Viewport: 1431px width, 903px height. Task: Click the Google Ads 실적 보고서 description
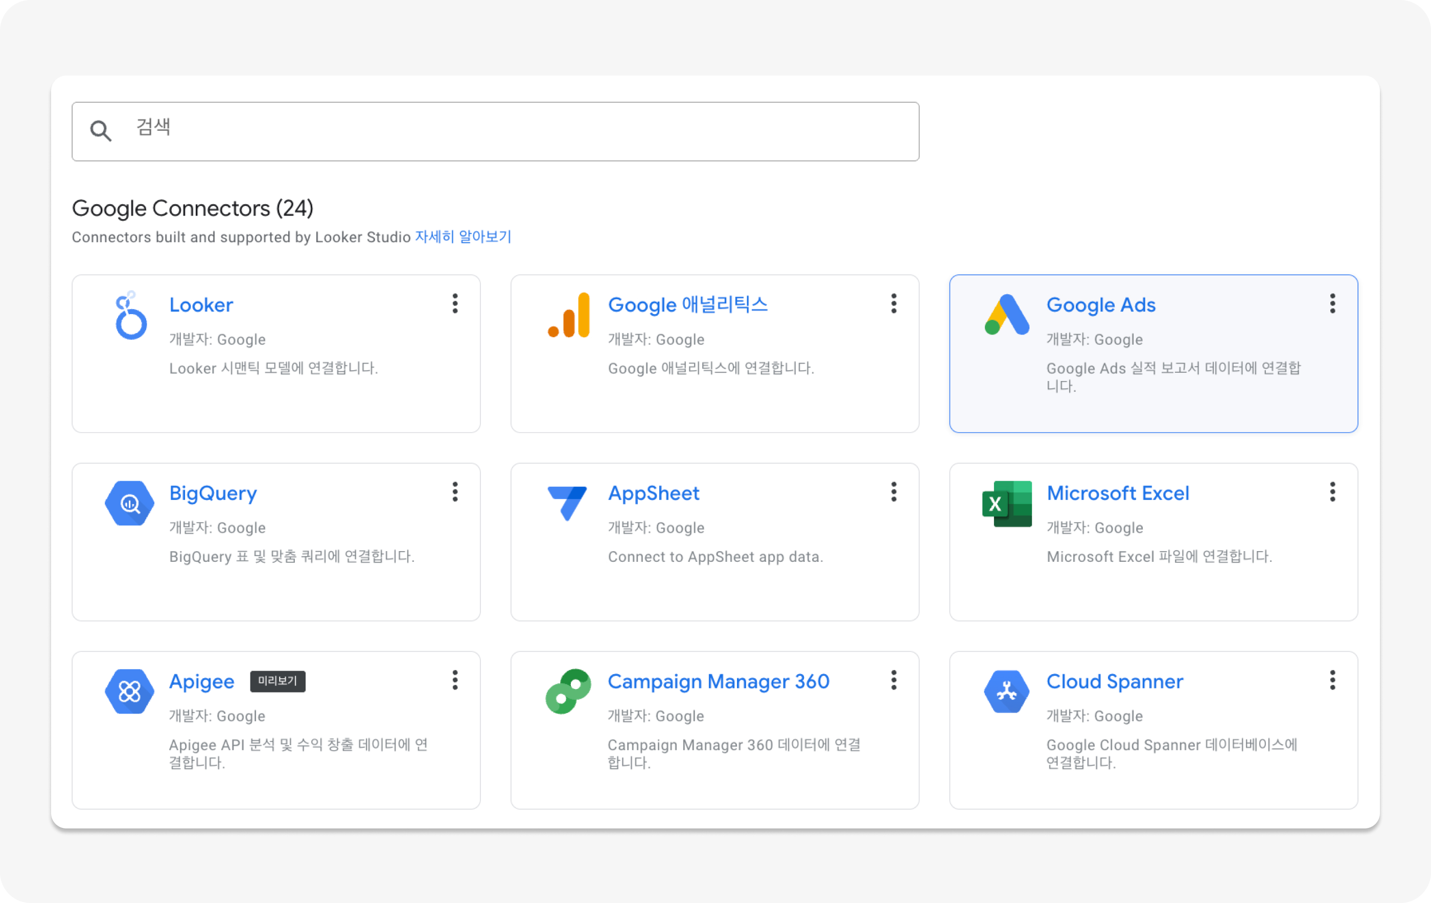click(x=1173, y=376)
